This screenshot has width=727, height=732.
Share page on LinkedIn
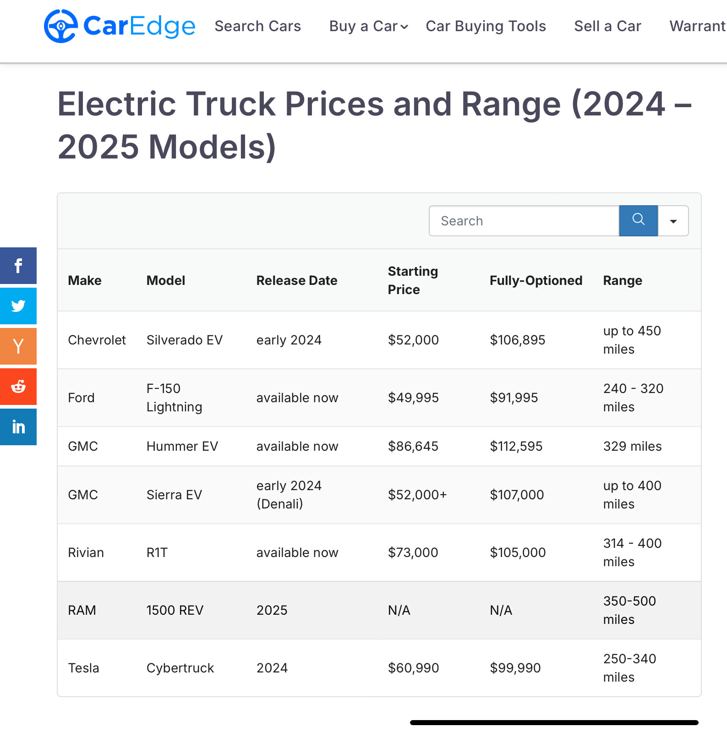[x=18, y=427]
